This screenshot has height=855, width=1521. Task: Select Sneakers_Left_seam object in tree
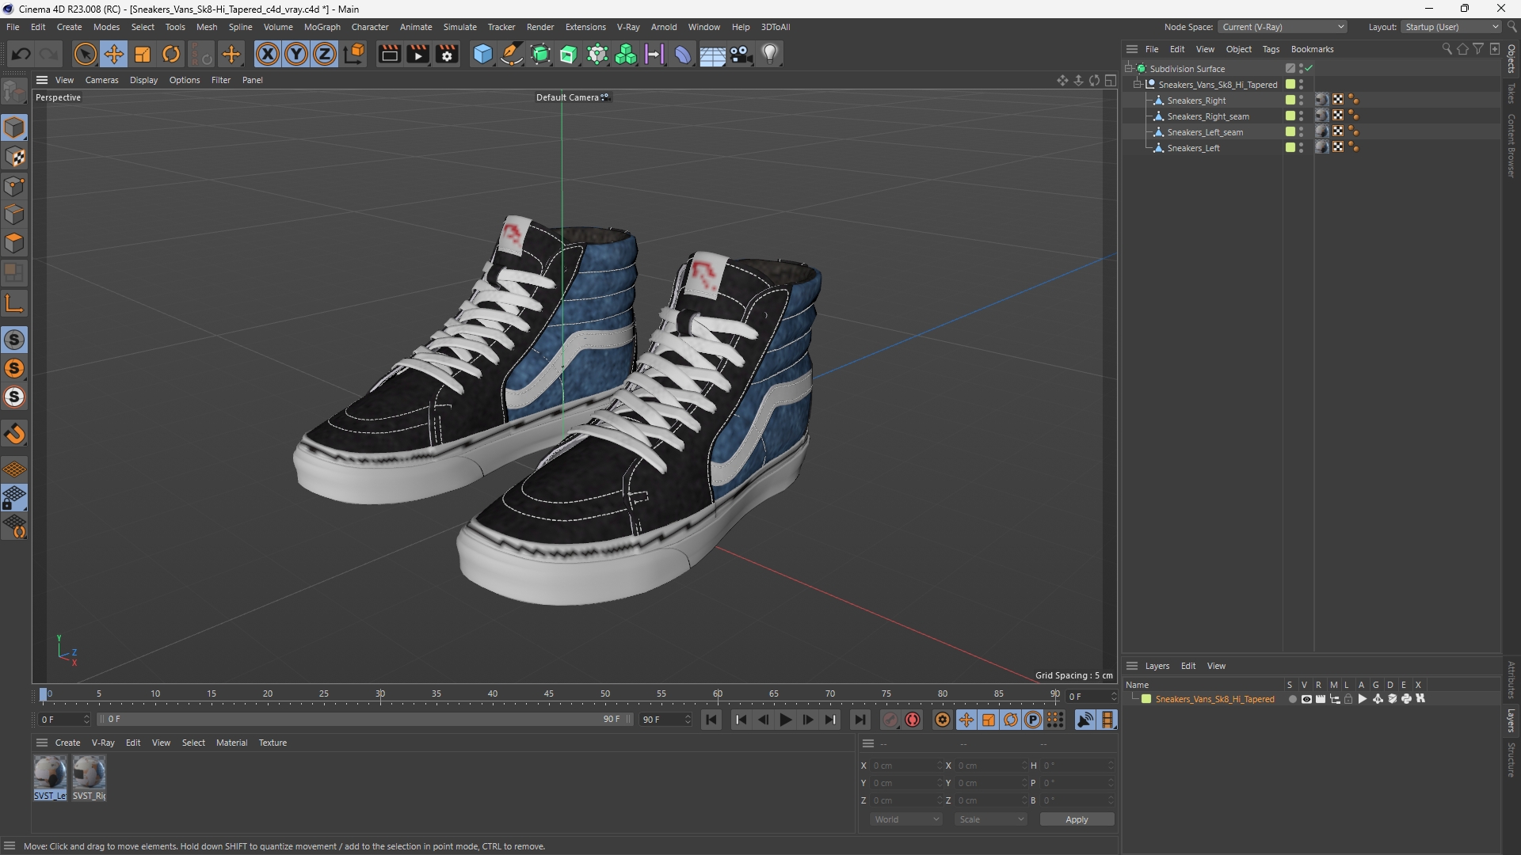pyautogui.click(x=1205, y=132)
